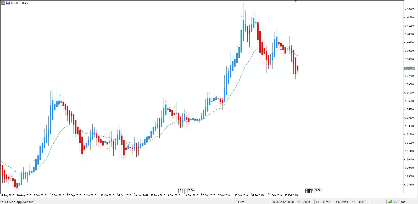Click the 2018.02.12 00:00 date in status bar
Image resolution: width=418 pixels, height=204 pixels.
coord(282,202)
